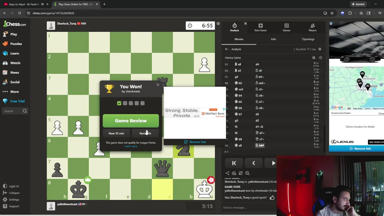Select move 37 g4 in the list

click(236, 77)
